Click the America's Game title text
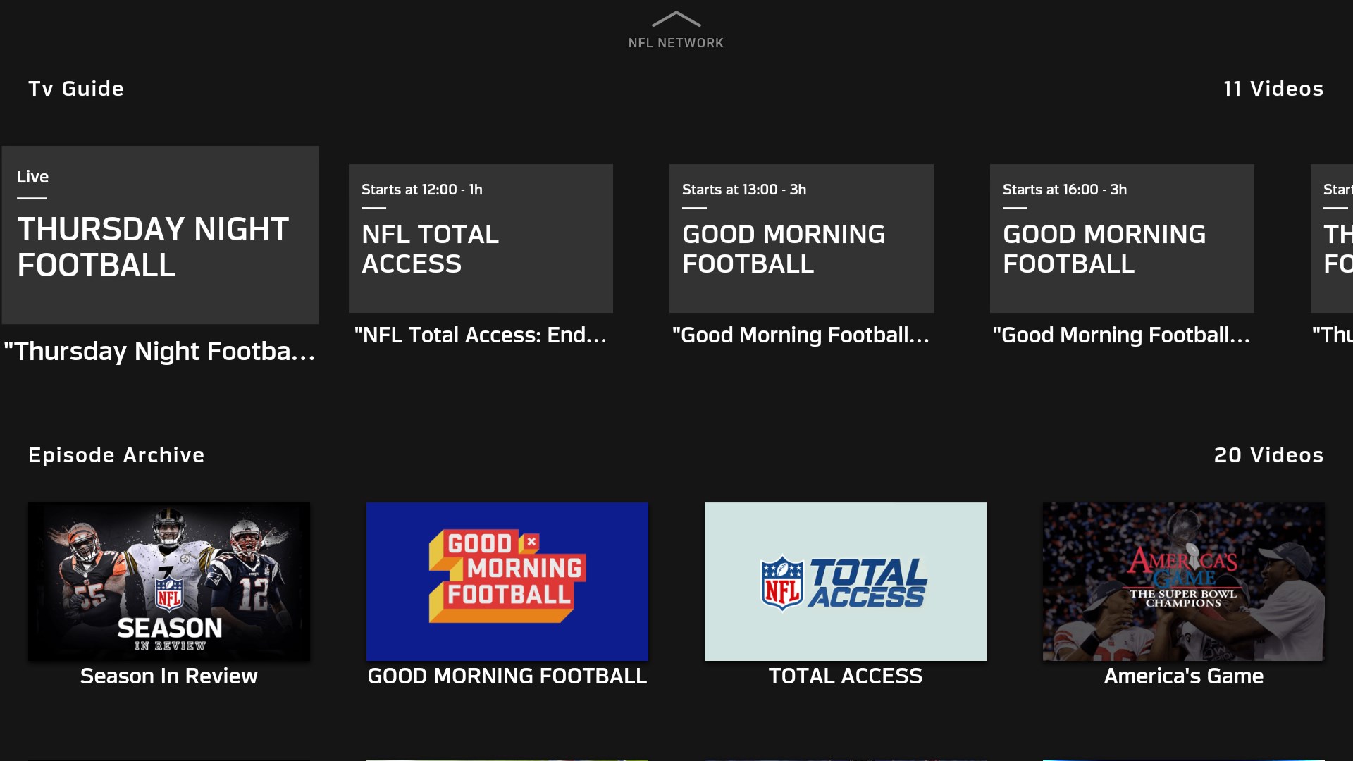The image size is (1353, 761). pyautogui.click(x=1184, y=676)
